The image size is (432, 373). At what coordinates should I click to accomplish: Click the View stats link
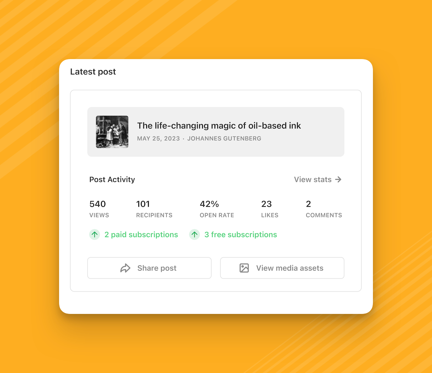coord(312,179)
